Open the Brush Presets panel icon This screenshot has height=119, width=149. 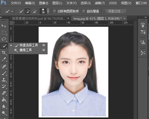click(x=143, y=32)
